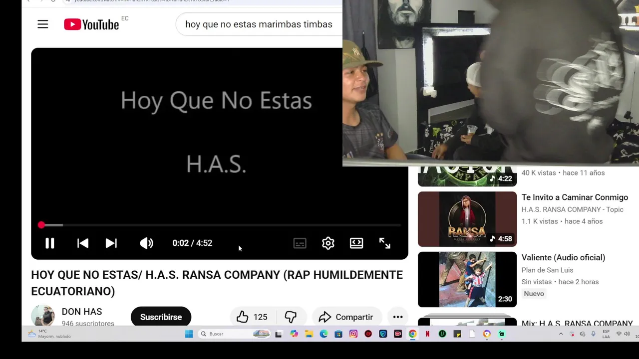The height and width of the screenshot is (359, 639).
Task: Open the ESP LAA language switcher
Action: [606, 334]
